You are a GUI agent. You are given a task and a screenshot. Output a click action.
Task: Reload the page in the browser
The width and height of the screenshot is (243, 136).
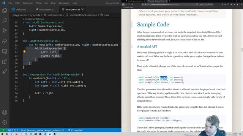click(129, 5)
